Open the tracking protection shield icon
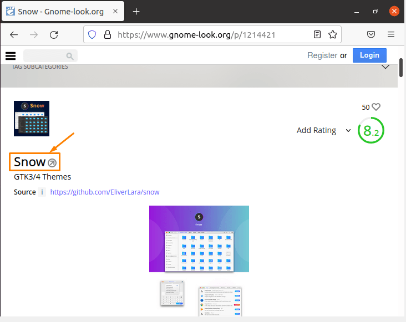The image size is (406, 322). click(92, 34)
